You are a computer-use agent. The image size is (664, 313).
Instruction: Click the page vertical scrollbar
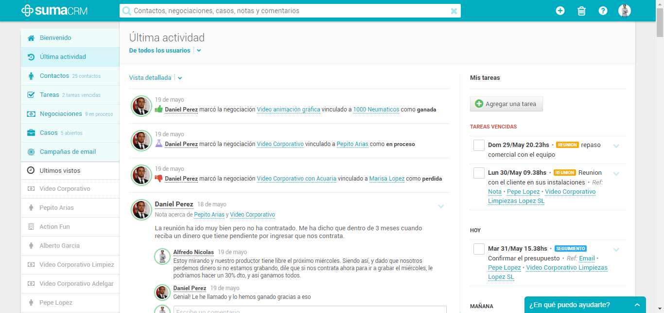[660, 22]
